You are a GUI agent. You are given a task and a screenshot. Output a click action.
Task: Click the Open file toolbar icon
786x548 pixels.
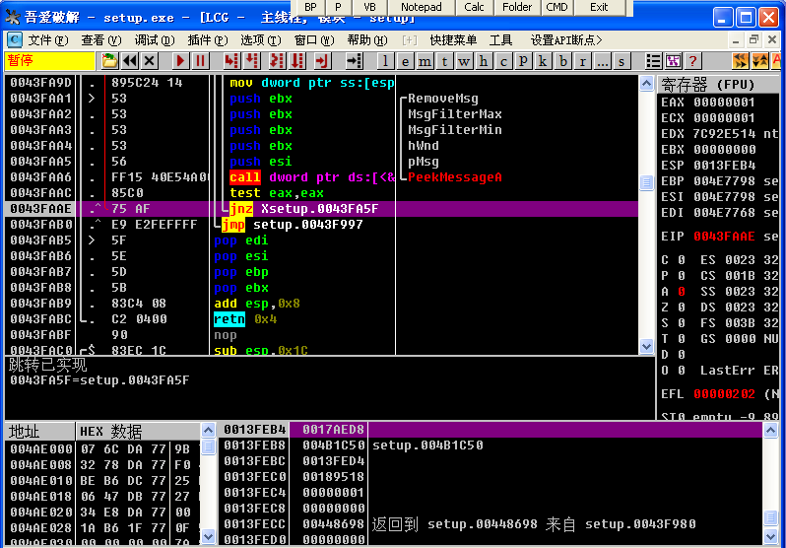[x=109, y=61]
